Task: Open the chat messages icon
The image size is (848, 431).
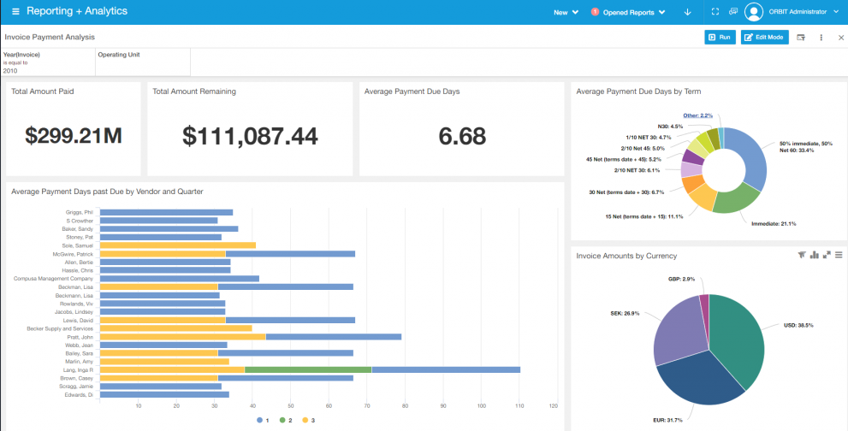Action: (x=733, y=12)
